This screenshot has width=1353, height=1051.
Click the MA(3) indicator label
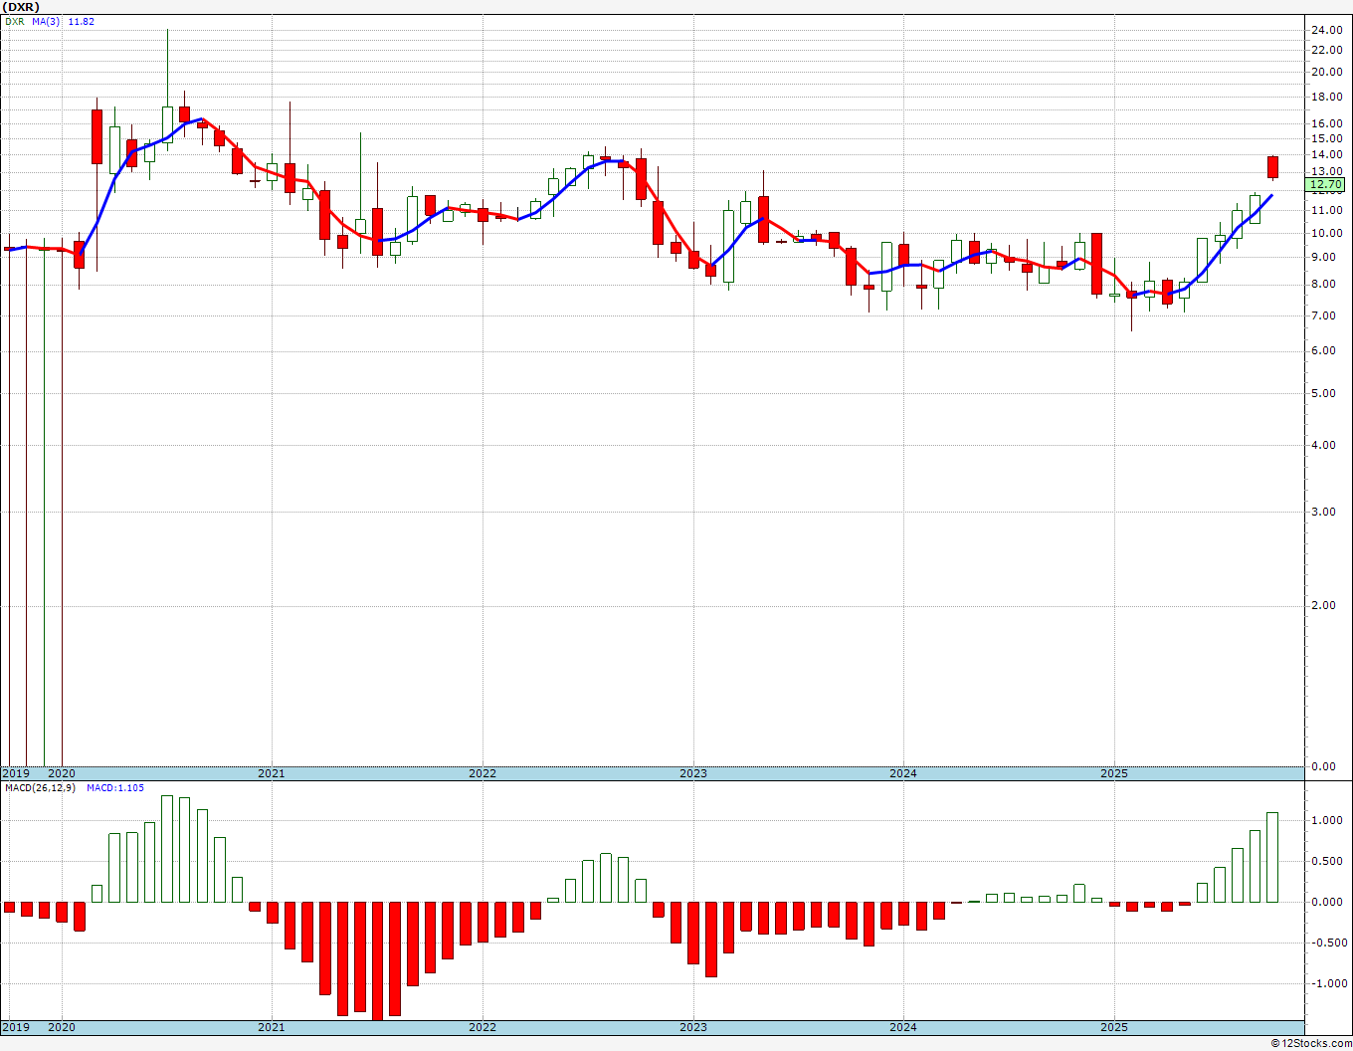(46, 21)
